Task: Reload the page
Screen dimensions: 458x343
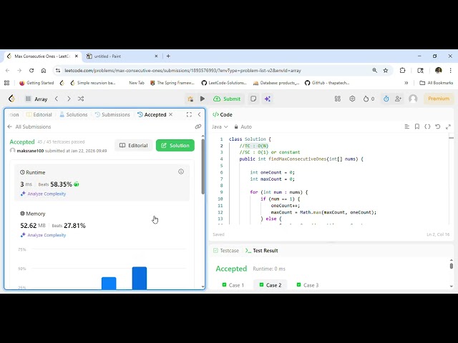Action: [x=31, y=70]
